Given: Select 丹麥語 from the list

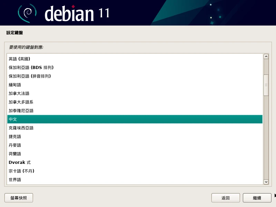Looking at the screenshot, I should point(15,145).
